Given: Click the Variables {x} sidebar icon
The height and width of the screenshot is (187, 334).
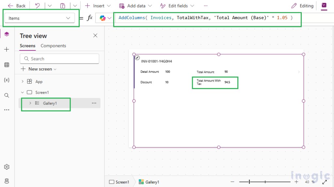Looking at the screenshot, I should pyautogui.click(x=7, y=80).
